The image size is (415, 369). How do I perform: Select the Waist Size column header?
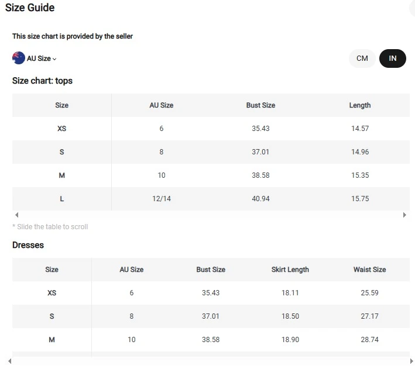tap(369, 270)
